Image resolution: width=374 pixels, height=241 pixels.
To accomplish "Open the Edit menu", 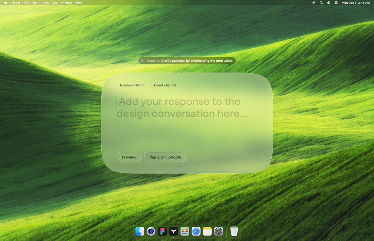I will coord(36,3).
